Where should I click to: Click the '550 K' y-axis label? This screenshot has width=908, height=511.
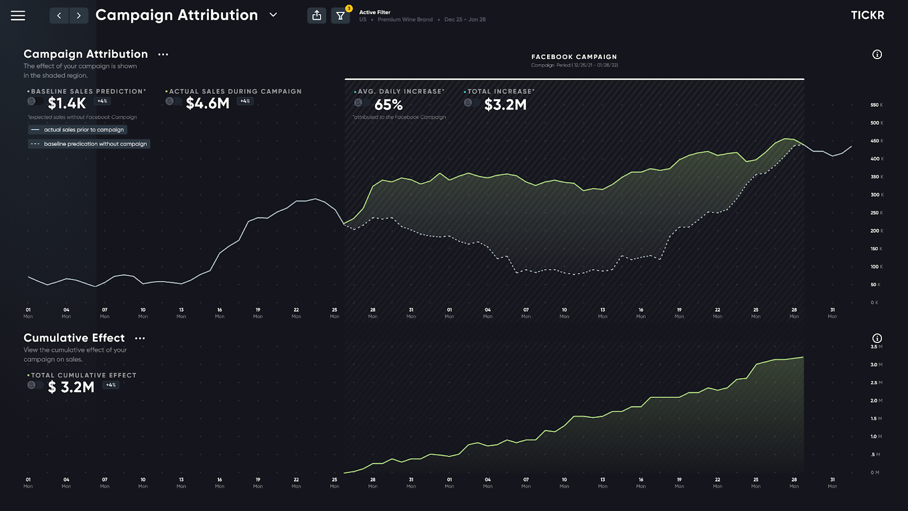click(x=877, y=105)
